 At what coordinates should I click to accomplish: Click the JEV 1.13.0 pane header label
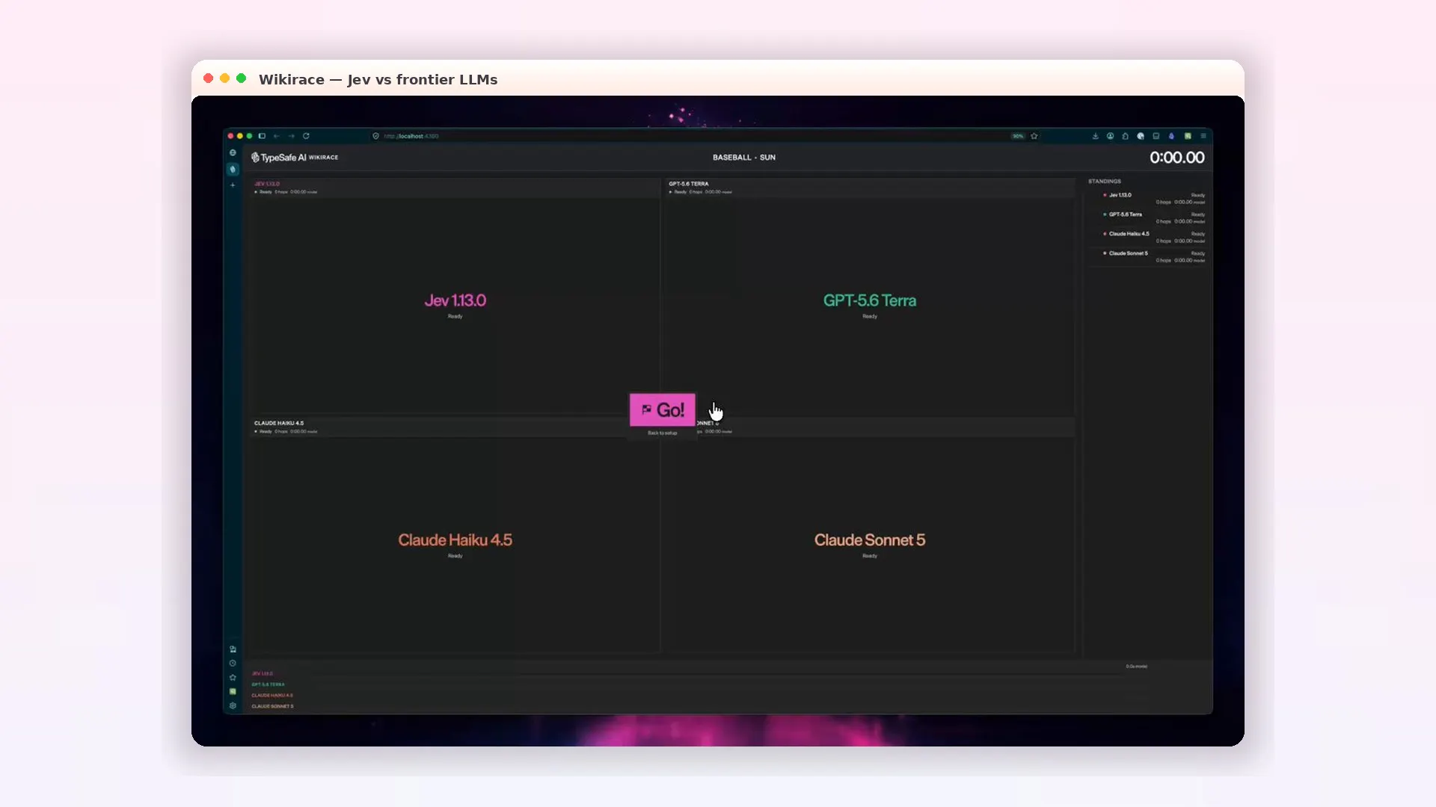click(267, 184)
